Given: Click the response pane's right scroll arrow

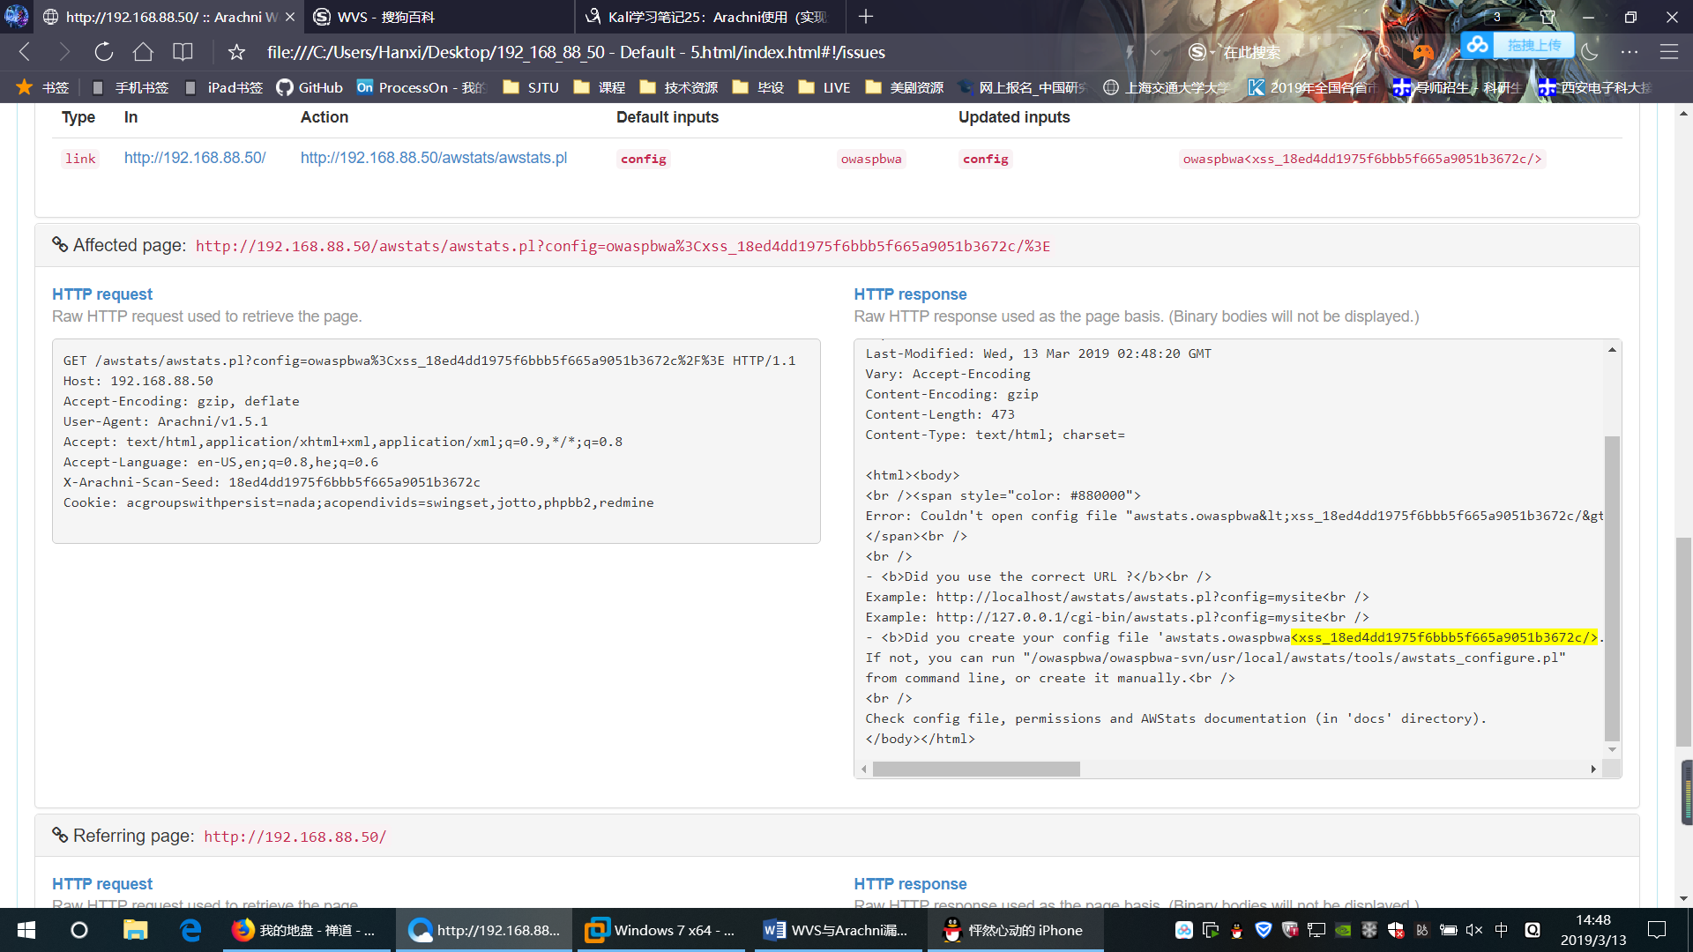Looking at the screenshot, I should pyautogui.click(x=1593, y=769).
